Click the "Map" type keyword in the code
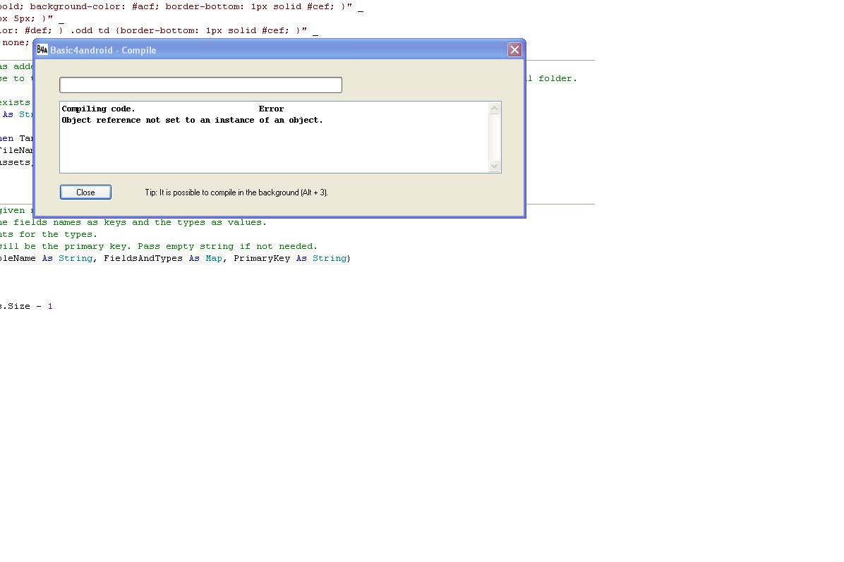 [214, 259]
